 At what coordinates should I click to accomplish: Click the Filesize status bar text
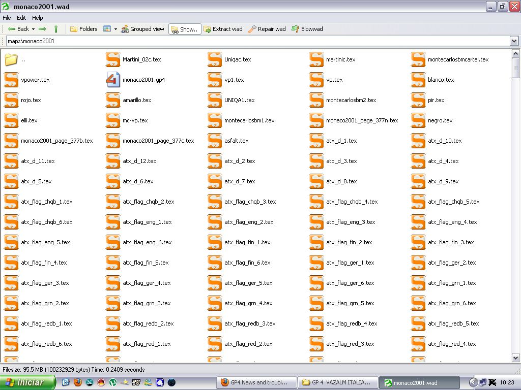tap(74, 370)
